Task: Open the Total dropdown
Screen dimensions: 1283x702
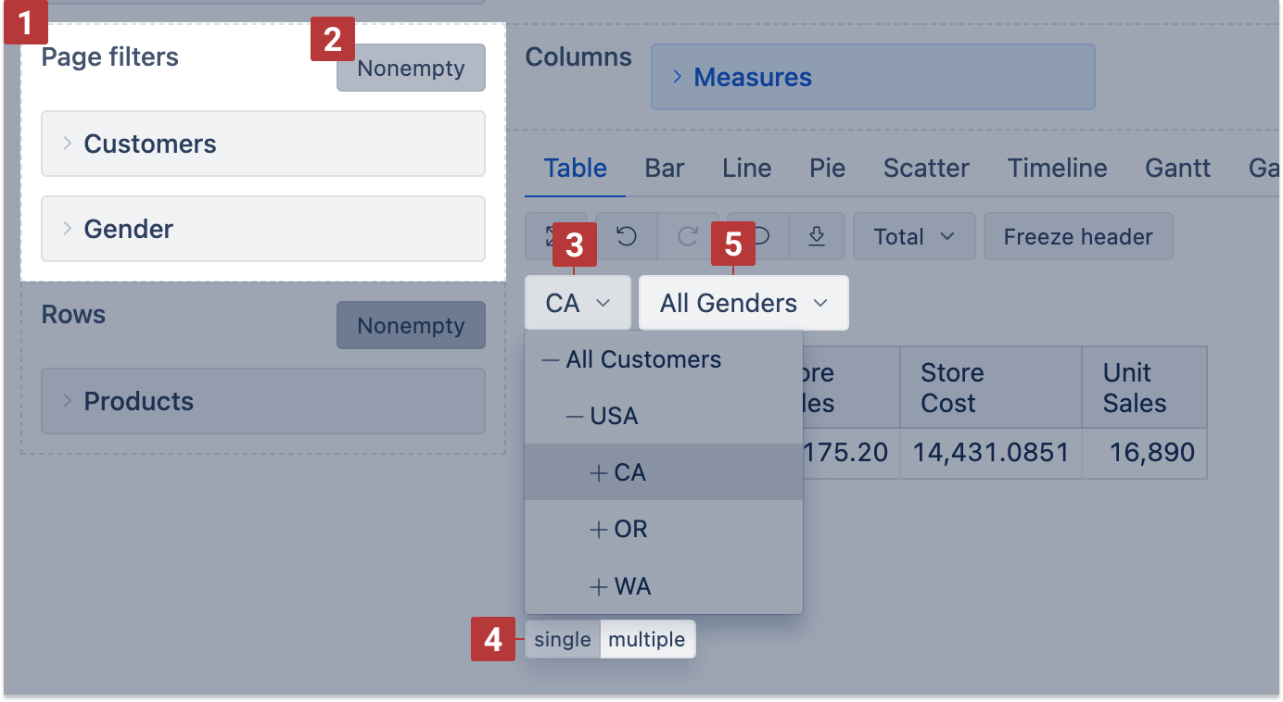Action: (x=913, y=237)
